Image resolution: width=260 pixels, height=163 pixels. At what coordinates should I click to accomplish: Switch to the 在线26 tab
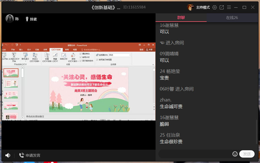[232, 18]
